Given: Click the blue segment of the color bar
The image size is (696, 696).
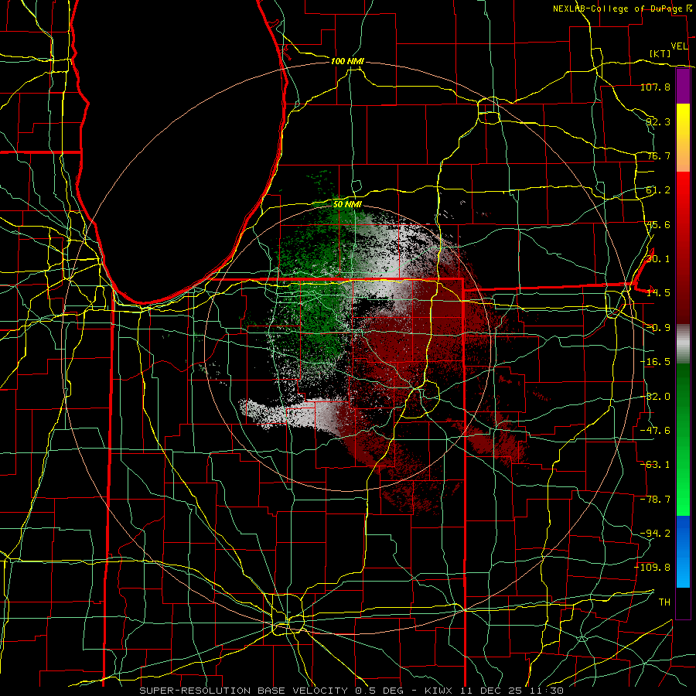Looking at the screenshot, I should point(683,551).
